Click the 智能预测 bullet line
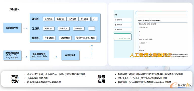The width and height of the screenshot is (194, 91). point(145,82)
